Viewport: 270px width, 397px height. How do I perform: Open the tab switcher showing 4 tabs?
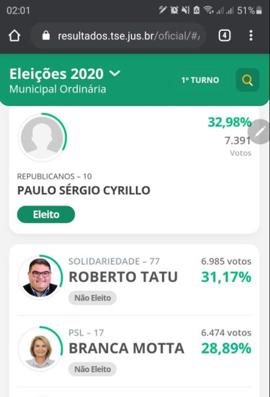point(225,36)
